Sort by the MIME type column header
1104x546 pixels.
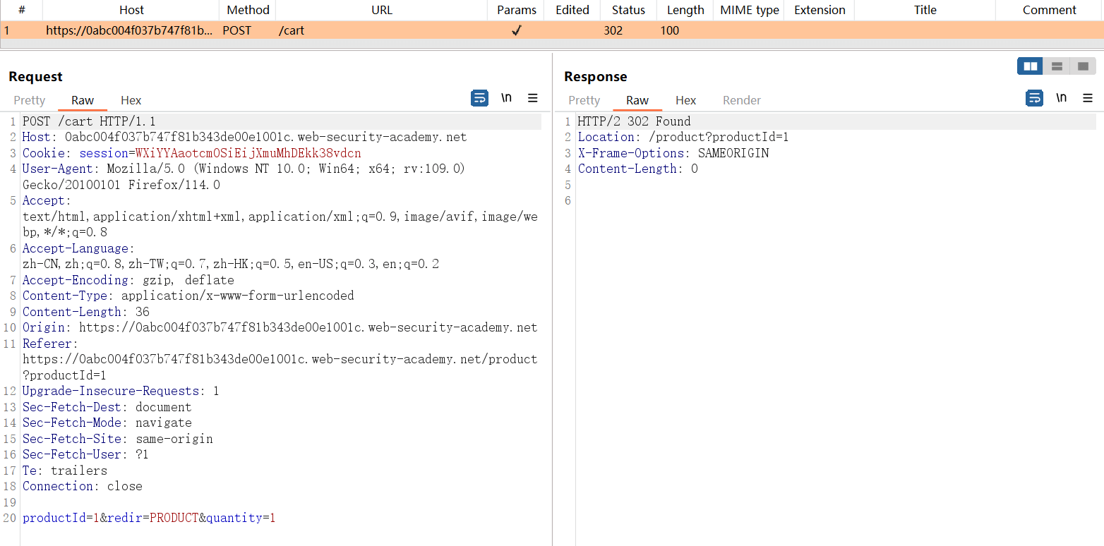pos(749,10)
